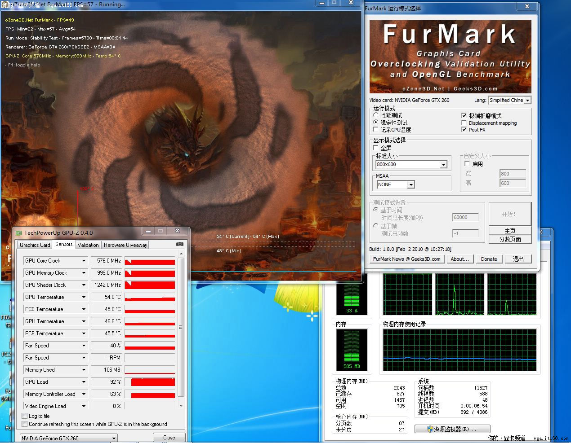
Task: Toggle 记录GPU温度 checkbox
Action: coord(376,129)
